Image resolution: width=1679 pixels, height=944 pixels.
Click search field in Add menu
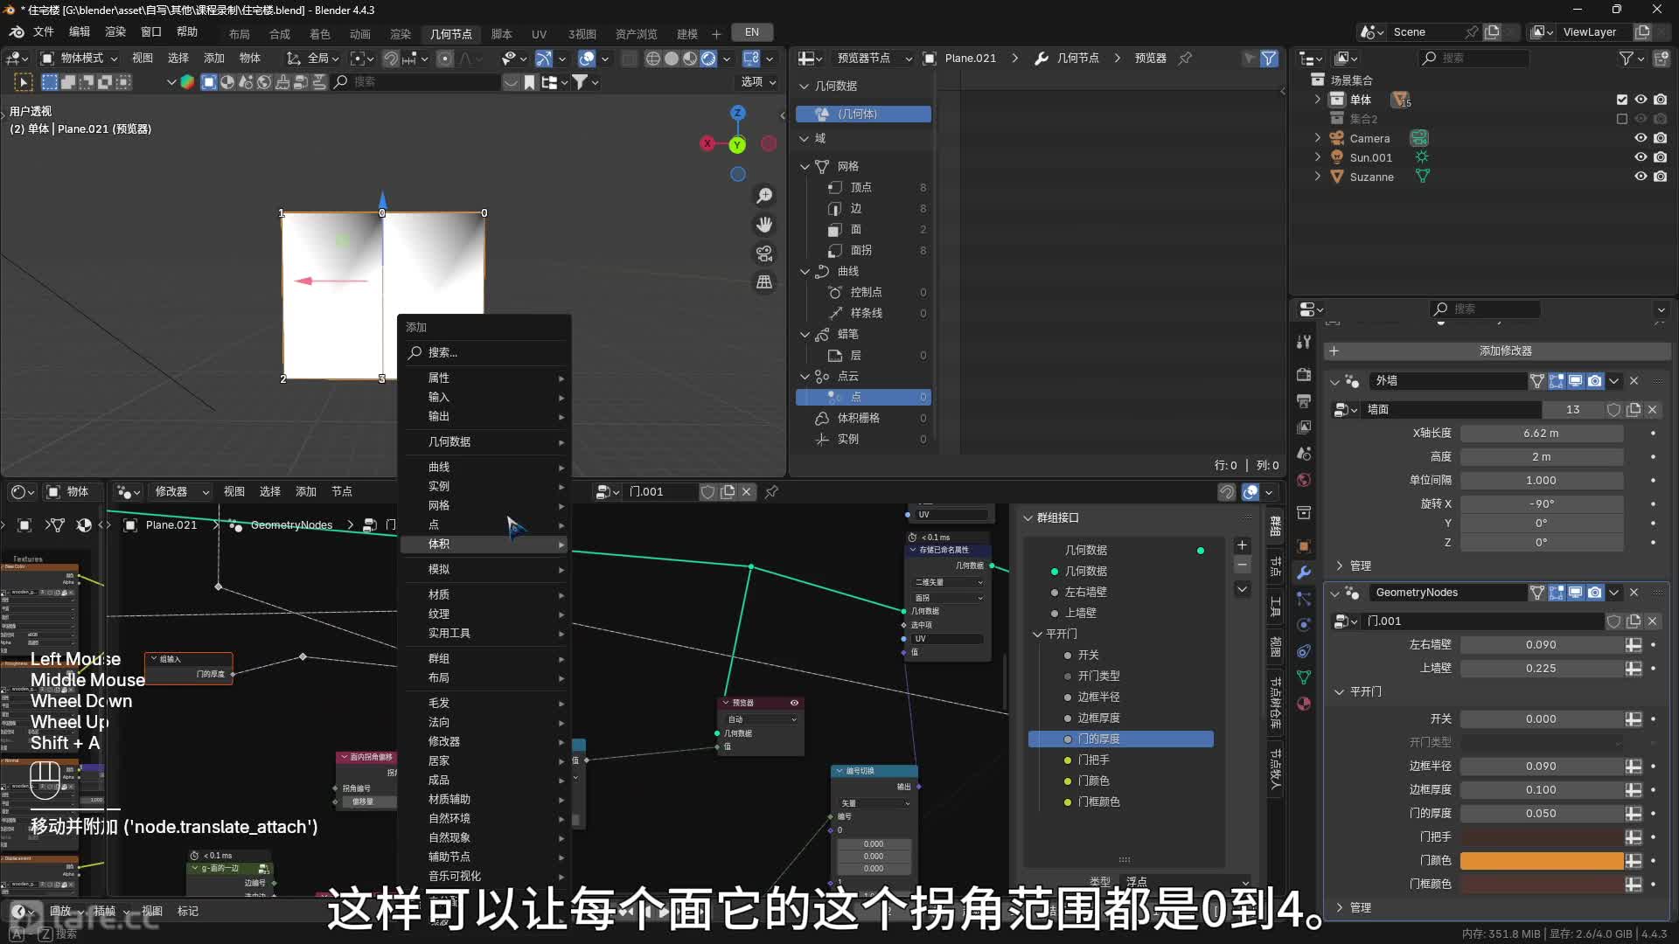485,352
